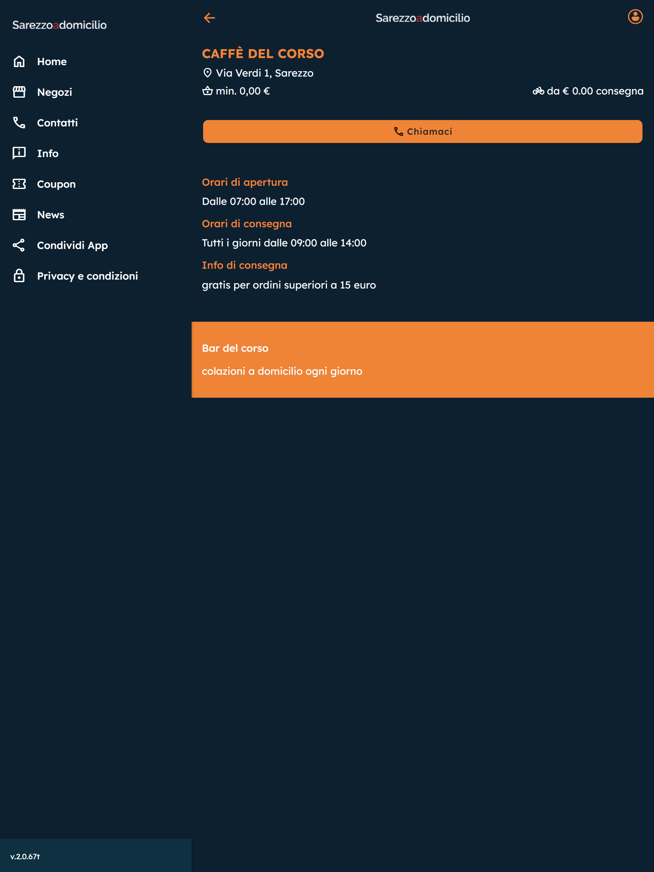Click Dalle 07:00 alle 17:00 text
Image resolution: width=654 pixels, height=872 pixels.
(x=253, y=201)
